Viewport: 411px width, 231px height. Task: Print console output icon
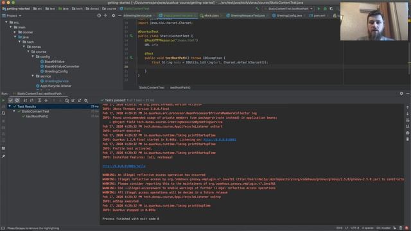pyautogui.click(x=408, y=133)
